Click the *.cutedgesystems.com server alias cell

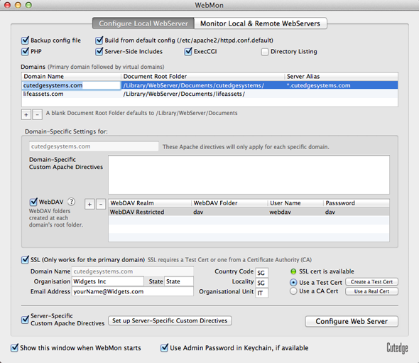tap(342, 85)
